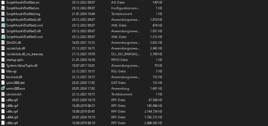Click the ScriptHookVDotNet2.xml file icon
The image size is (268, 126).
[3, 25]
